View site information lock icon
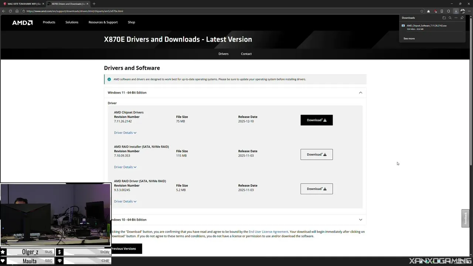This screenshot has width=473, height=266. (24, 11)
